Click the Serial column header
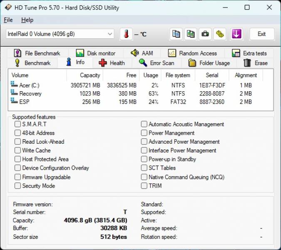The height and width of the screenshot is (250, 281). coord(212,75)
